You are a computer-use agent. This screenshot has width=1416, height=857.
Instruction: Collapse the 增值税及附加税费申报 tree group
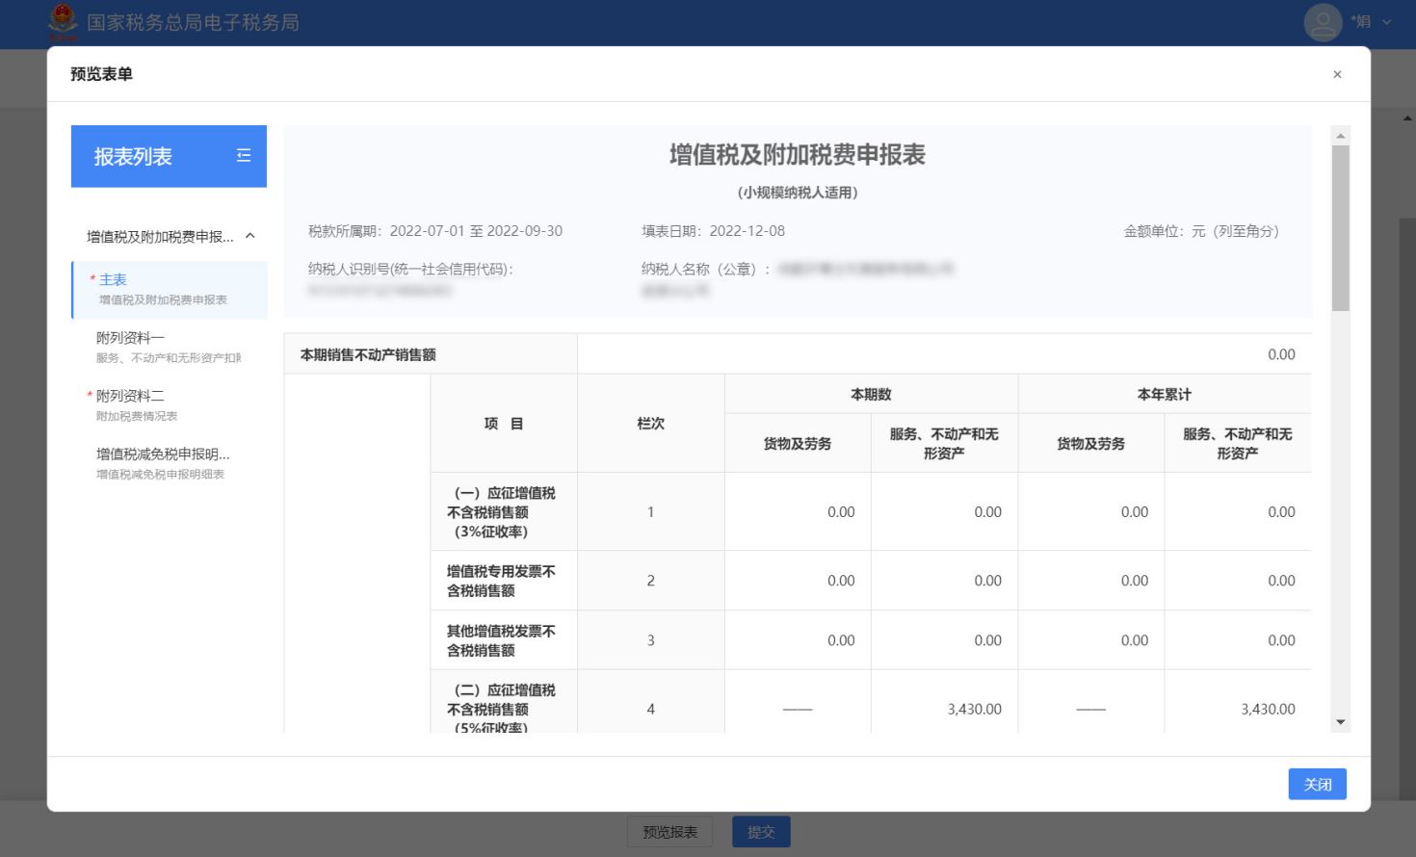[250, 236]
